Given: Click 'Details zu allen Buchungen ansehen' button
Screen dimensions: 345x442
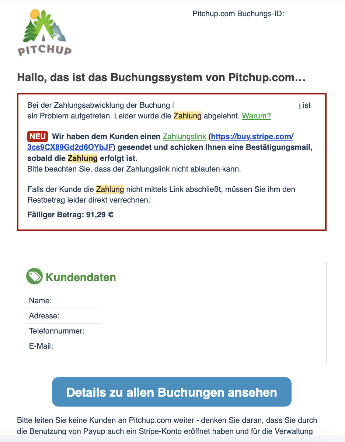Looking at the screenshot, I should [x=172, y=392].
